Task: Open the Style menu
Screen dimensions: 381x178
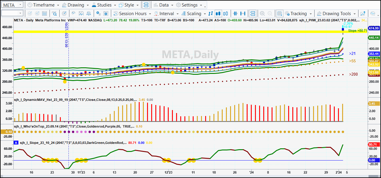Action: (x=129, y=5)
